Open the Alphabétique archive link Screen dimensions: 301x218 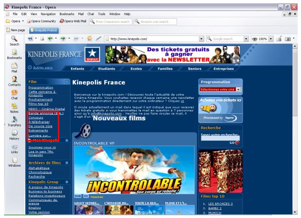[x=39, y=168]
